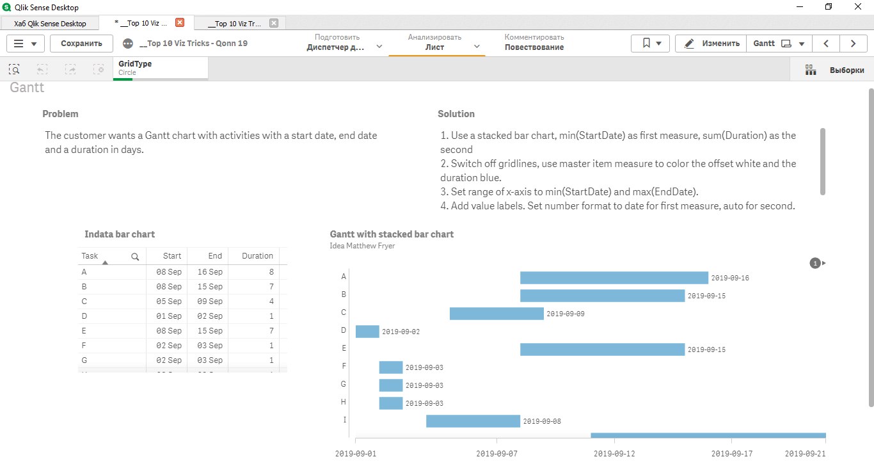
Task: Close the active __Top 10 Viz tab
Action: coord(180,22)
